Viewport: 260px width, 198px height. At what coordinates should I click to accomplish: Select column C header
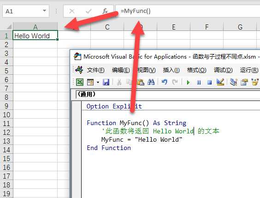(x=107, y=27)
